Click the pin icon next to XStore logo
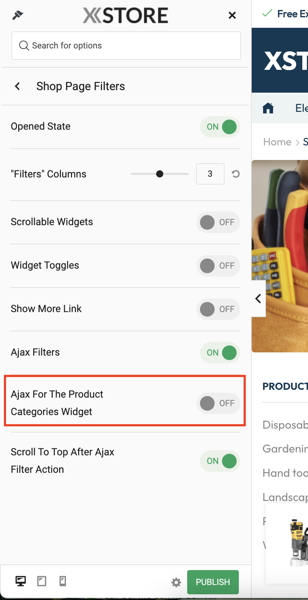Screen dimensions: 308x600 pos(17,15)
